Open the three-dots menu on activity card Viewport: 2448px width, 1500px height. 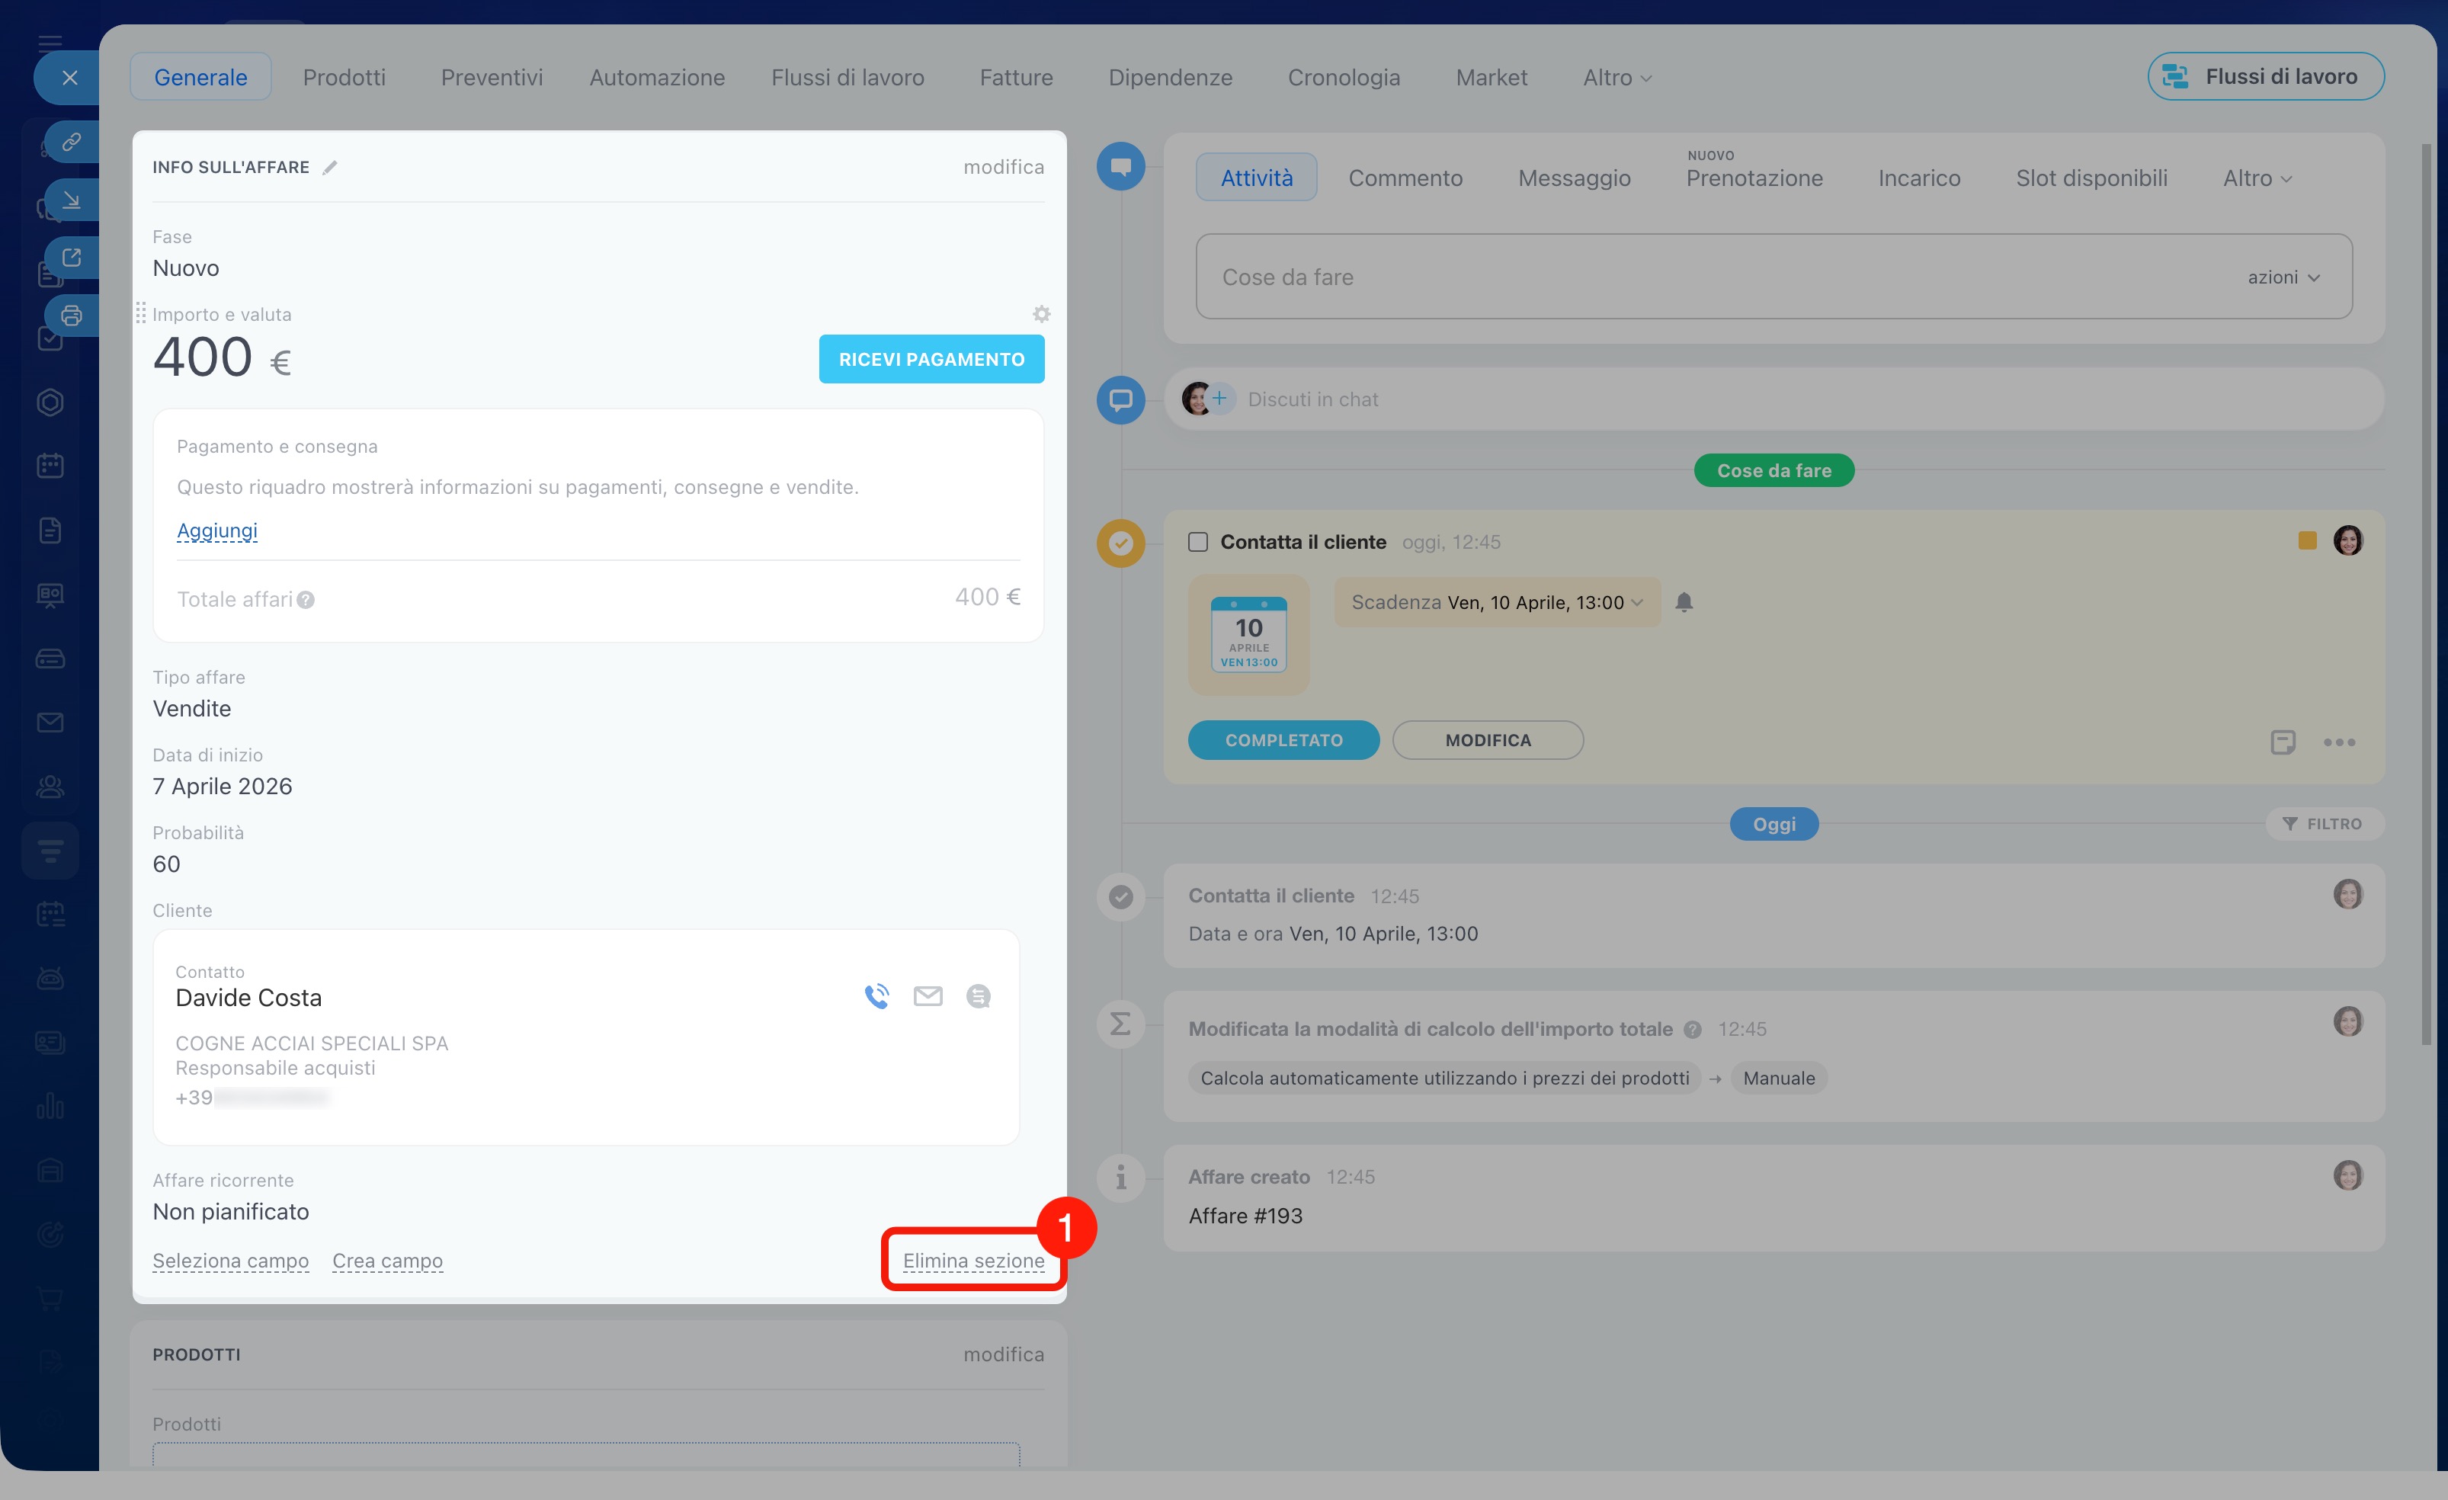[x=2339, y=742]
